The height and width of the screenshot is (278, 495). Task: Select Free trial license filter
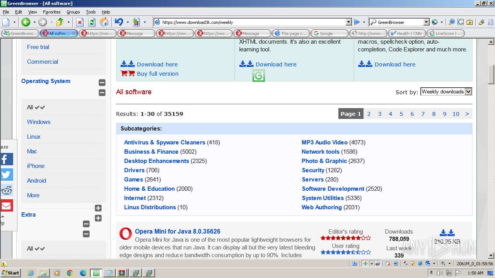(x=38, y=47)
